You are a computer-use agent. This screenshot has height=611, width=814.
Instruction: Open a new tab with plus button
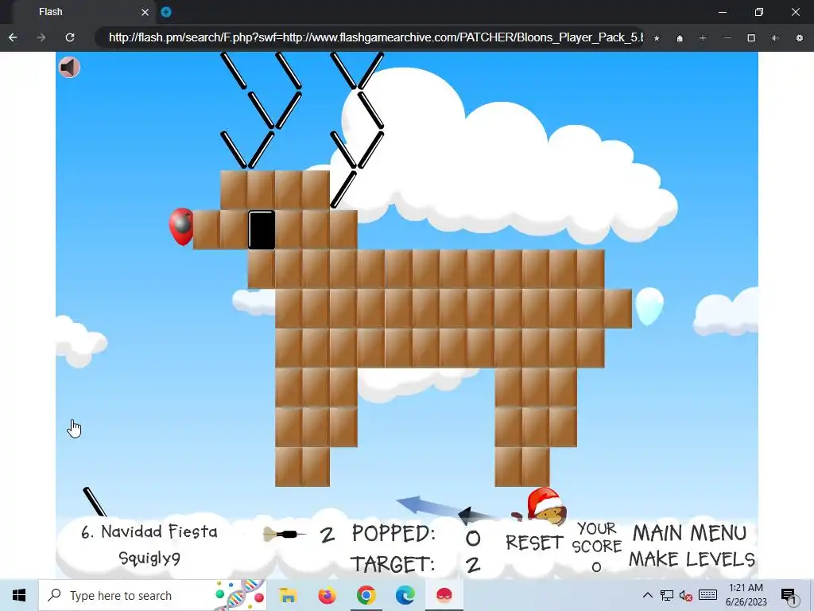coord(166,12)
